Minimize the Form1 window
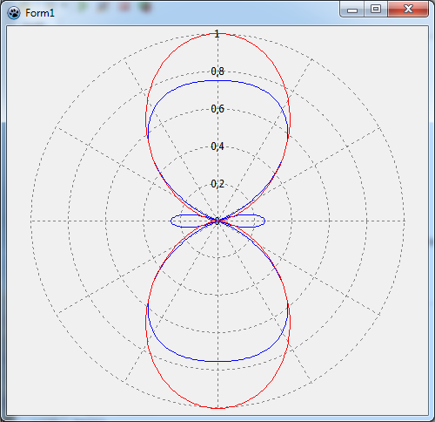Screen dimensions: 435x422 [352, 9]
